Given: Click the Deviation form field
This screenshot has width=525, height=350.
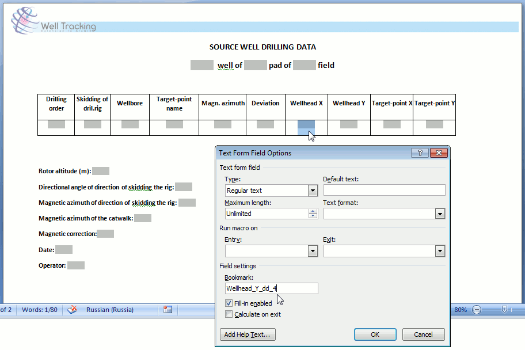Looking at the screenshot, I should 265,124.
